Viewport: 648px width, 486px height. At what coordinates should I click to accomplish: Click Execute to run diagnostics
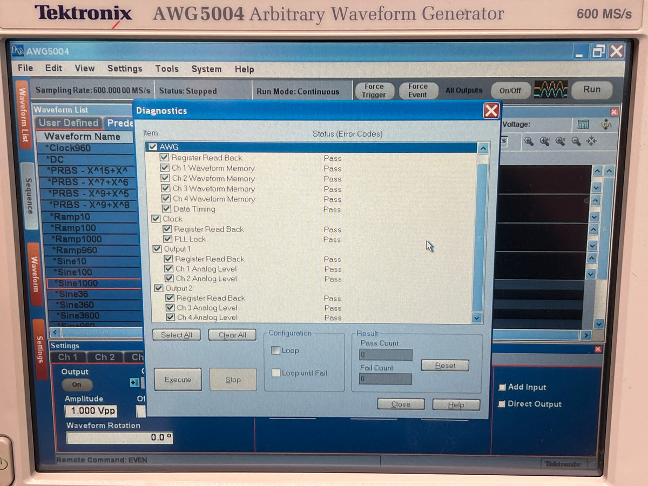click(x=178, y=380)
